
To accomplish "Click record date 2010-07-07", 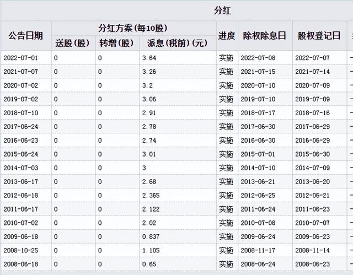I will pyautogui.click(x=313, y=223).
